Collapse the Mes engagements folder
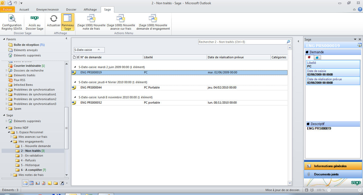 [x=11, y=141]
